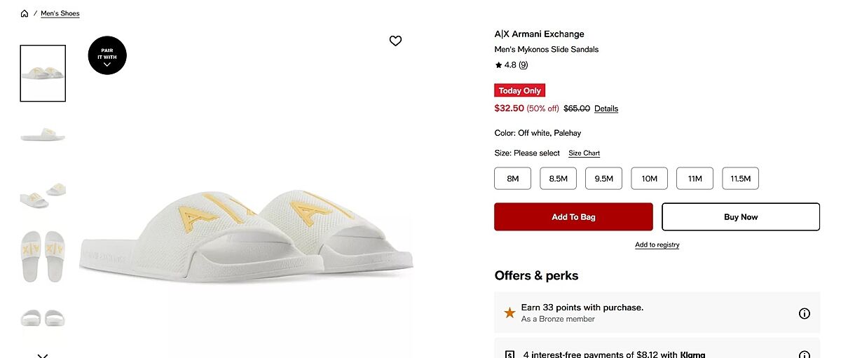Expand the Pair It With badge
The width and height of the screenshot is (841, 358).
pyautogui.click(x=107, y=55)
